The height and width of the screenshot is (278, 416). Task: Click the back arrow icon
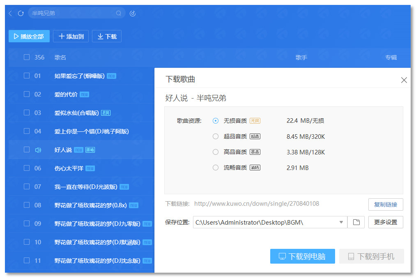click(10, 13)
